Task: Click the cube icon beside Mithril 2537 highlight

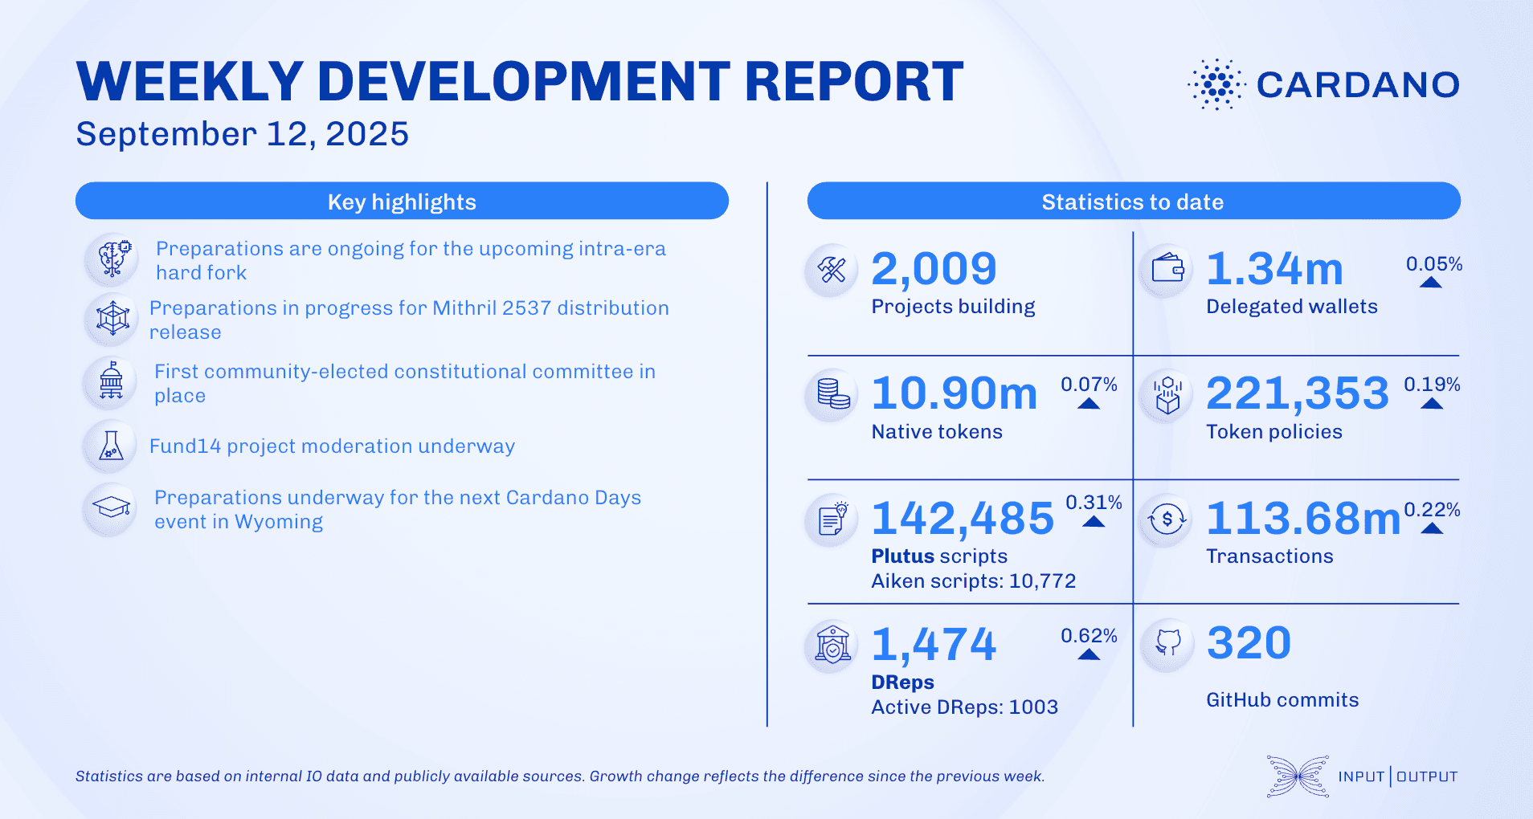Action: pyautogui.click(x=112, y=319)
